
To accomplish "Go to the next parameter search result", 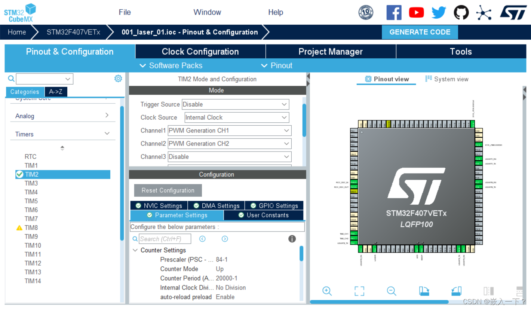I will tap(225, 239).
